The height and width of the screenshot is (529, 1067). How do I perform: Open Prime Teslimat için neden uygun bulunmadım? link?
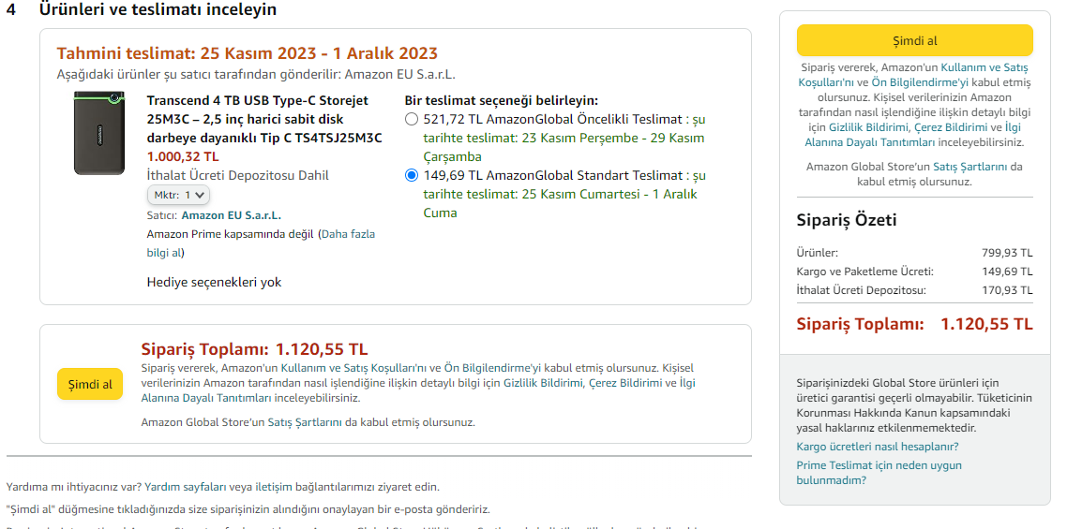(879, 473)
